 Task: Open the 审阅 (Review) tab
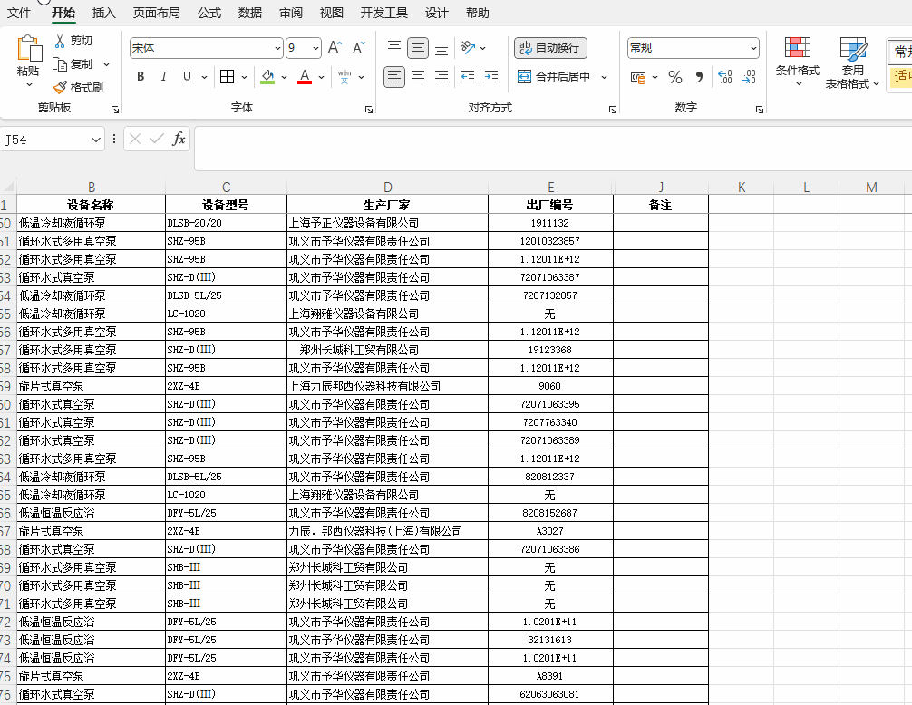click(x=291, y=13)
